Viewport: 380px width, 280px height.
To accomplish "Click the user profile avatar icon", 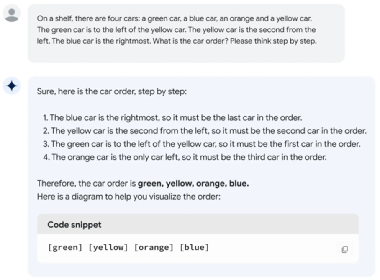I will tap(12, 13).
